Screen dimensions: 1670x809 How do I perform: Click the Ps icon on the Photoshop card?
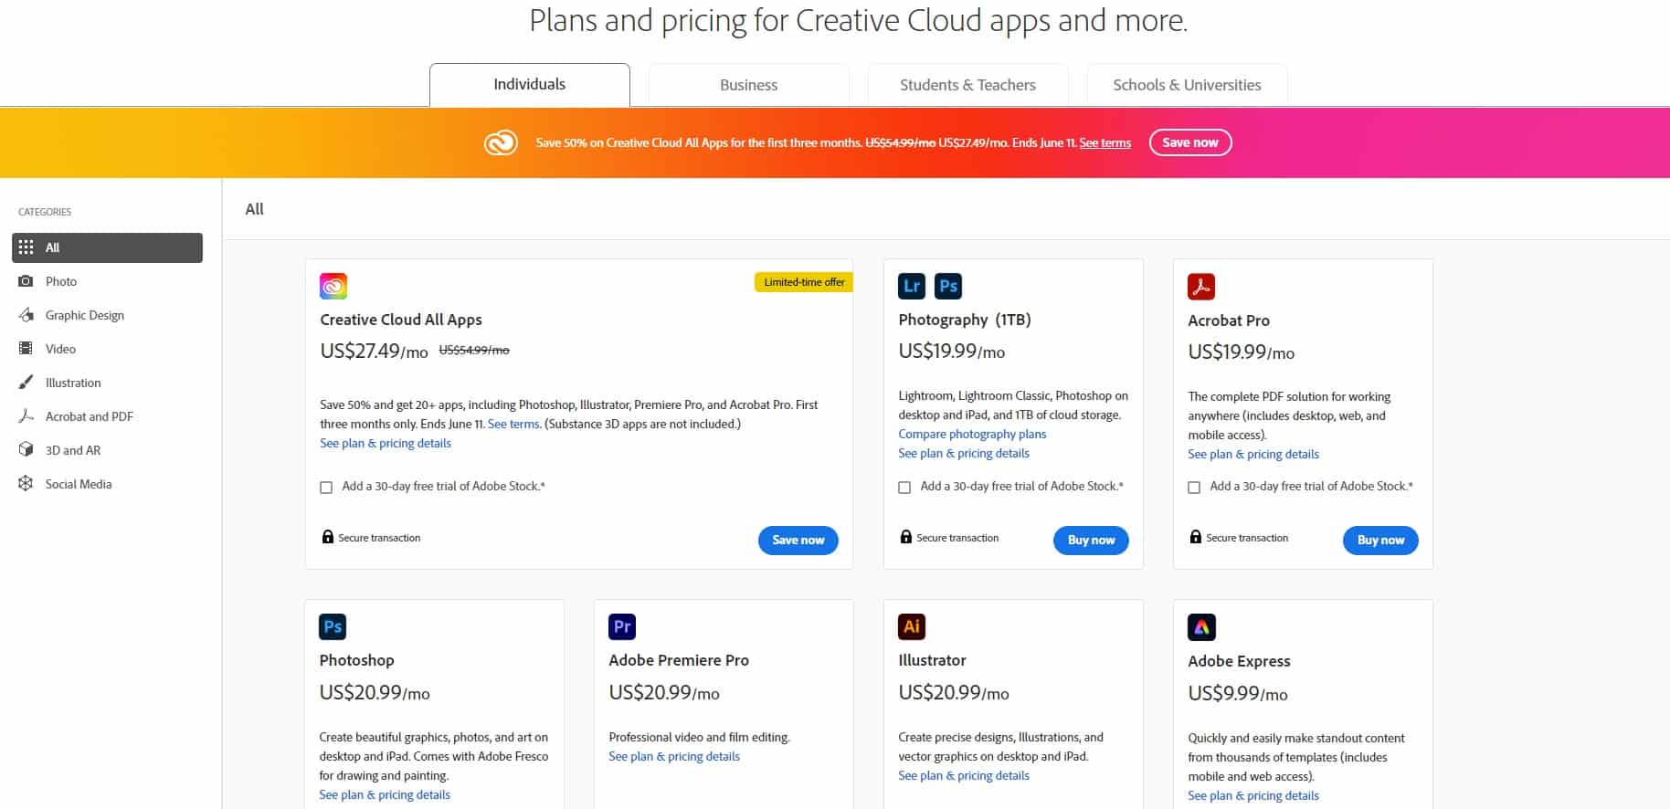(x=333, y=626)
